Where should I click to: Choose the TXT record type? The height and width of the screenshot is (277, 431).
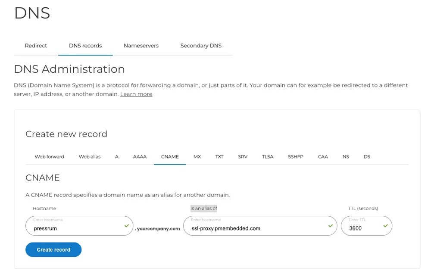point(219,157)
